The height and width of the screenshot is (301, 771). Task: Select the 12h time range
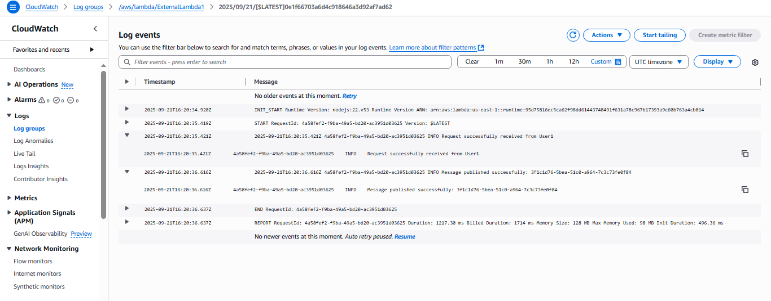point(573,62)
